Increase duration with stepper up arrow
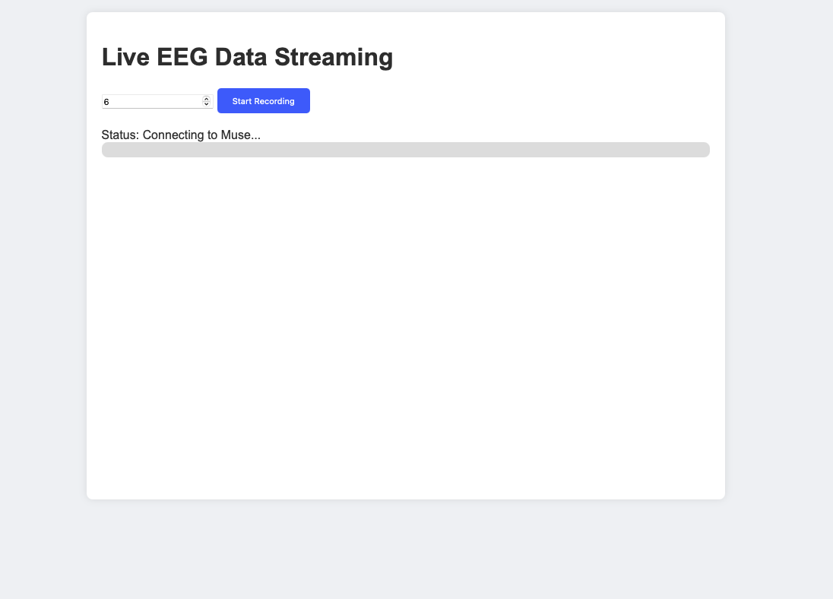The image size is (833, 599). click(206, 98)
